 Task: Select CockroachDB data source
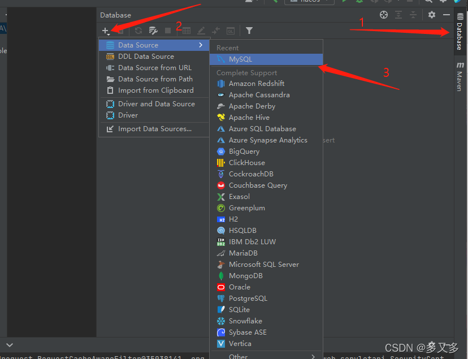(x=266, y=174)
